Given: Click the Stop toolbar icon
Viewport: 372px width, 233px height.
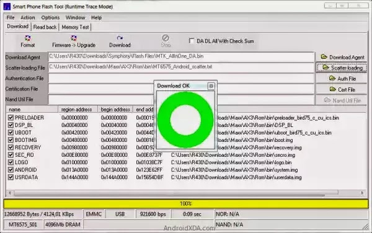Looking at the screenshot, I should click(166, 38).
